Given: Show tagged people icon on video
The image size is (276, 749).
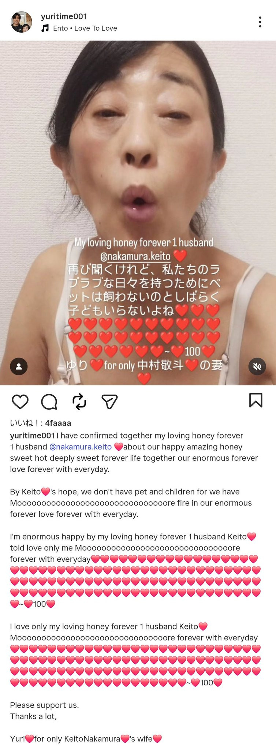Looking at the screenshot, I should (x=19, y=366).
